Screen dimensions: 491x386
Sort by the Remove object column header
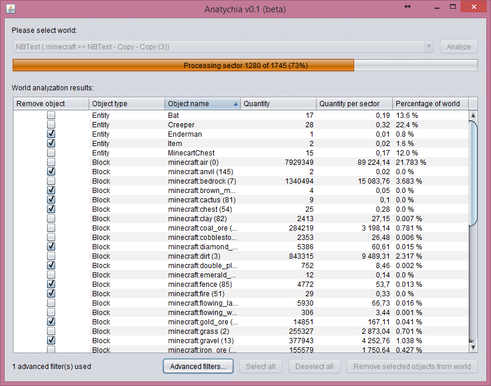[51, 104]
